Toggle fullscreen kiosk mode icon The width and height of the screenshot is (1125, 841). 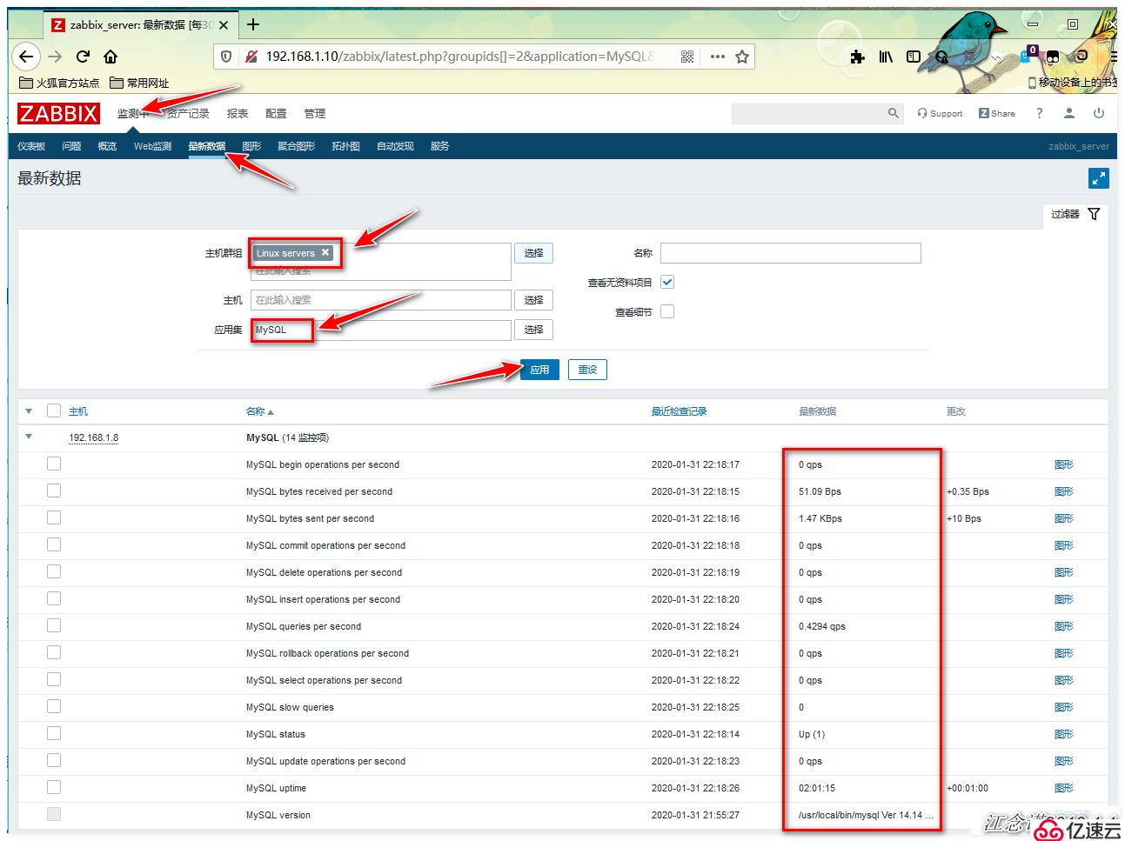(x=1099, y=178)
